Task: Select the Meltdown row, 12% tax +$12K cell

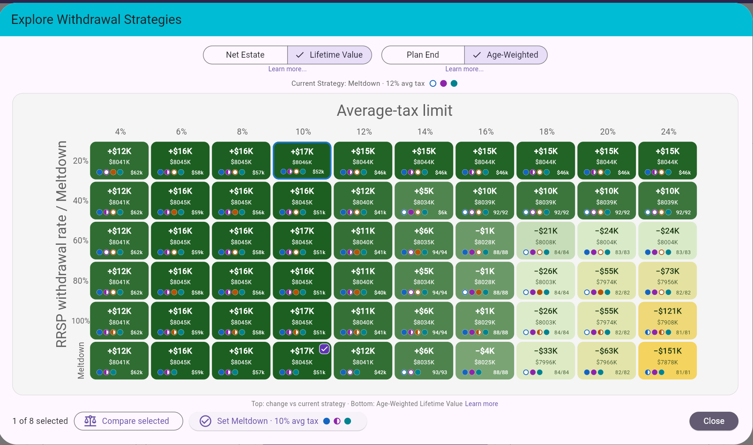Action: (x=363, y=361)
